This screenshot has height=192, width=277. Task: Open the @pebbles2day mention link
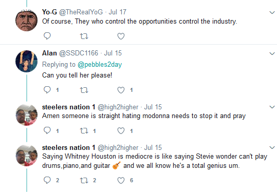(100, 65)
